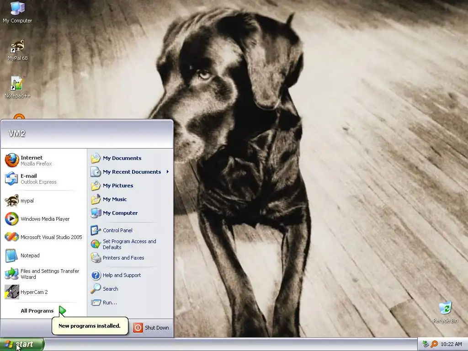The image size is (468, 351).
Task: Click the Outlook Express envelope icon
Action: [11, 179]
